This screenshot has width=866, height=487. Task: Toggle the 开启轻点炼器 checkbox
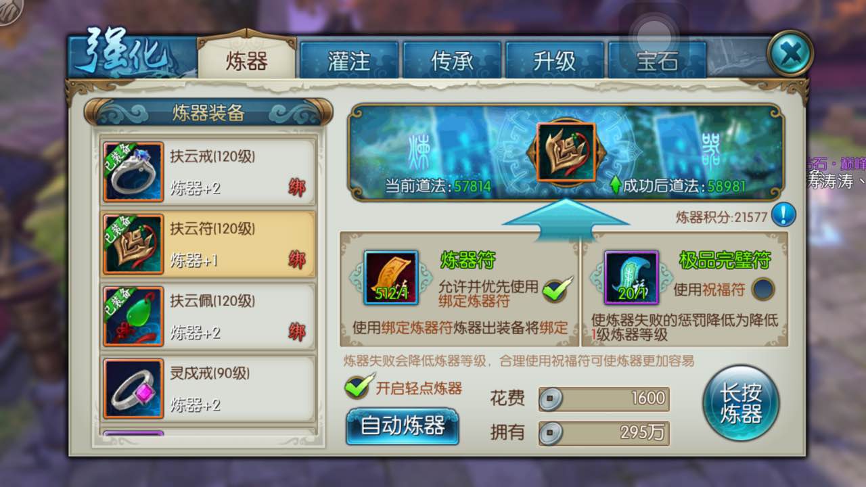[358, 386]
